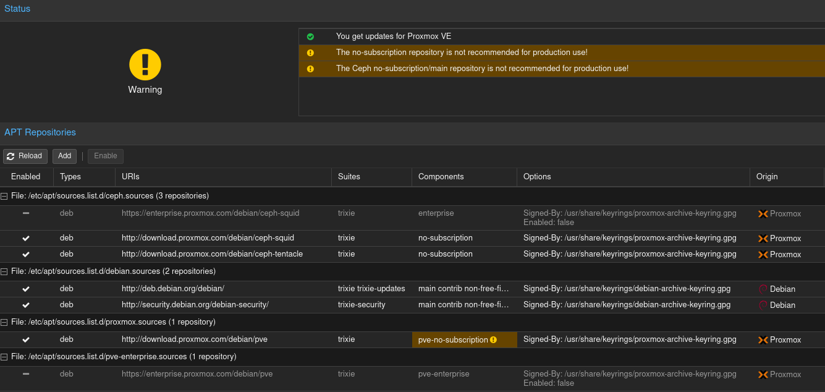This screenshot has height=392, width=825.
Task: Click the large yellow Warning status icon
Action: coord(145,64)
